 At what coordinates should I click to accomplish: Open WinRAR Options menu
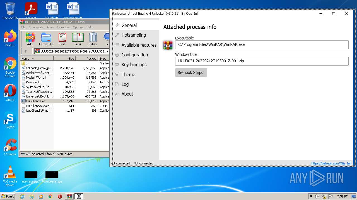pyautogui.click(x=78, y=27)
